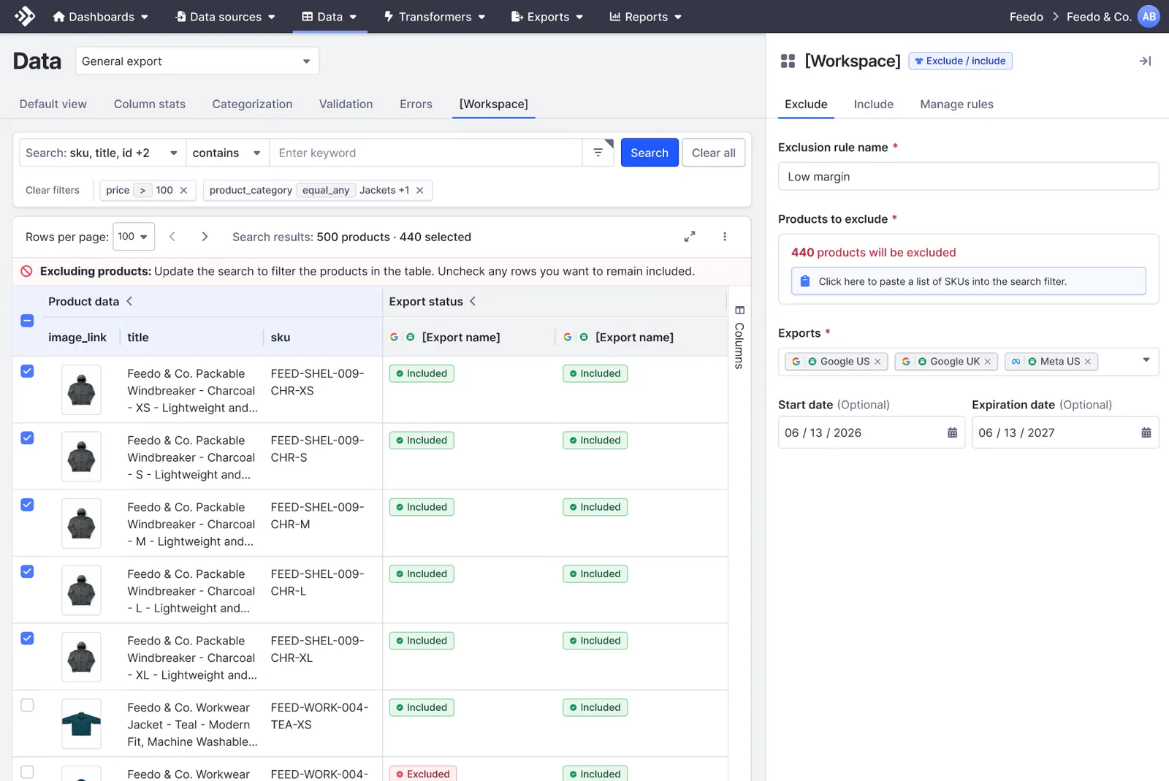Remove the price > 100 filter

click(183, 191)
